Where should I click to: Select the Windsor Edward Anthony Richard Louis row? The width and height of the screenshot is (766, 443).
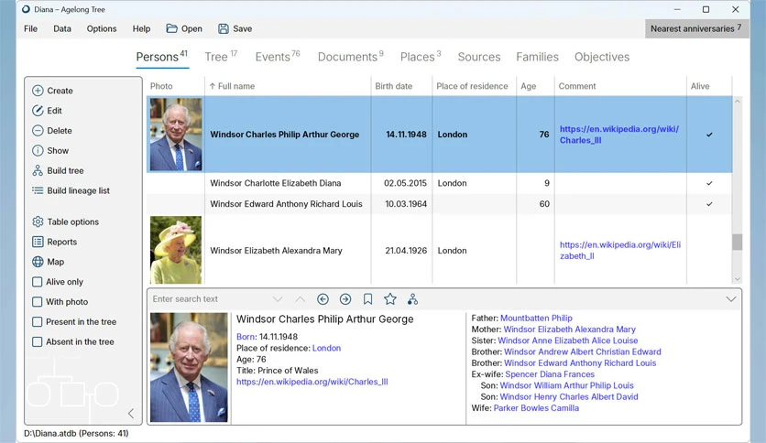coord(439,204)
